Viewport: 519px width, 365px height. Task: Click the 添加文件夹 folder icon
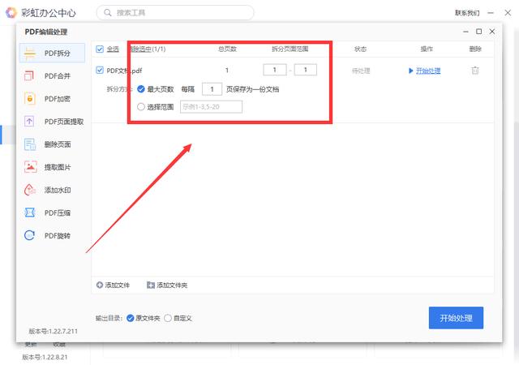pyautogui.click(x=151, y=285)
